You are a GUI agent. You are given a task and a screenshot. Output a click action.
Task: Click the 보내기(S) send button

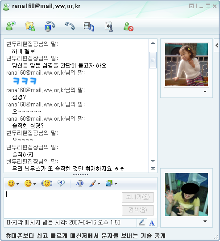pos(138,197)
